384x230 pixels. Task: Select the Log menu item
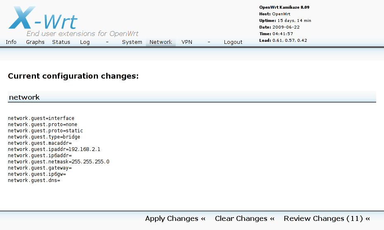coord(85,42)
